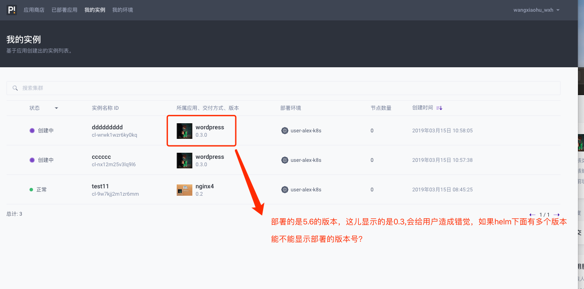Open the wangxiaohu_wxh account dropdown

536,10
